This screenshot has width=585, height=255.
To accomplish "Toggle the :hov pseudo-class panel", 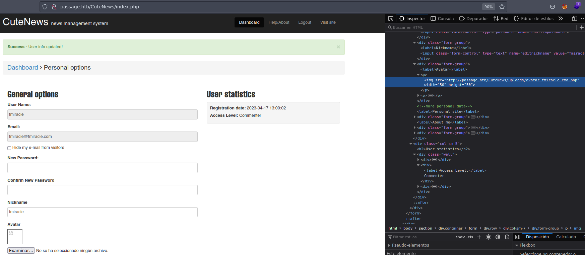I will pyautogui.click(x=460, y=237).
